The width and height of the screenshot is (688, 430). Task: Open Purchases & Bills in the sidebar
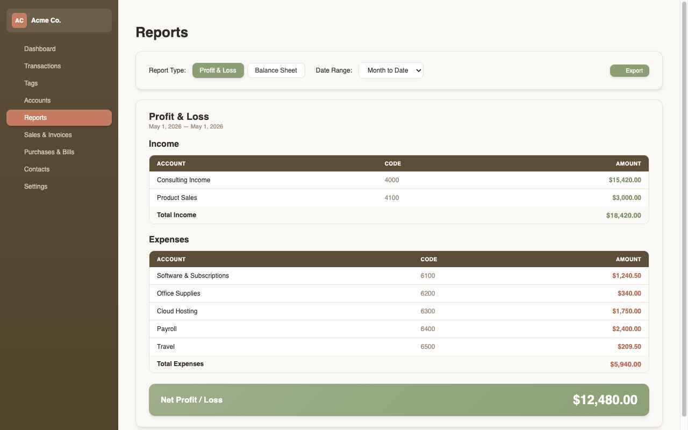click(x=59, y=152)
